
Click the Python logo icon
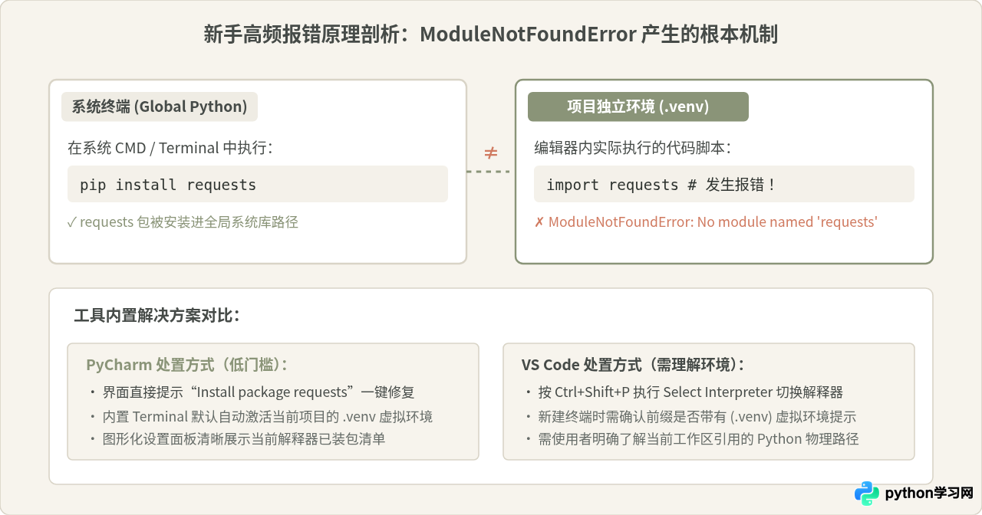[x=867, y=494]
